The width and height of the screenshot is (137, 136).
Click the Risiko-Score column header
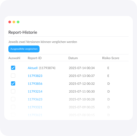[111, 58]
